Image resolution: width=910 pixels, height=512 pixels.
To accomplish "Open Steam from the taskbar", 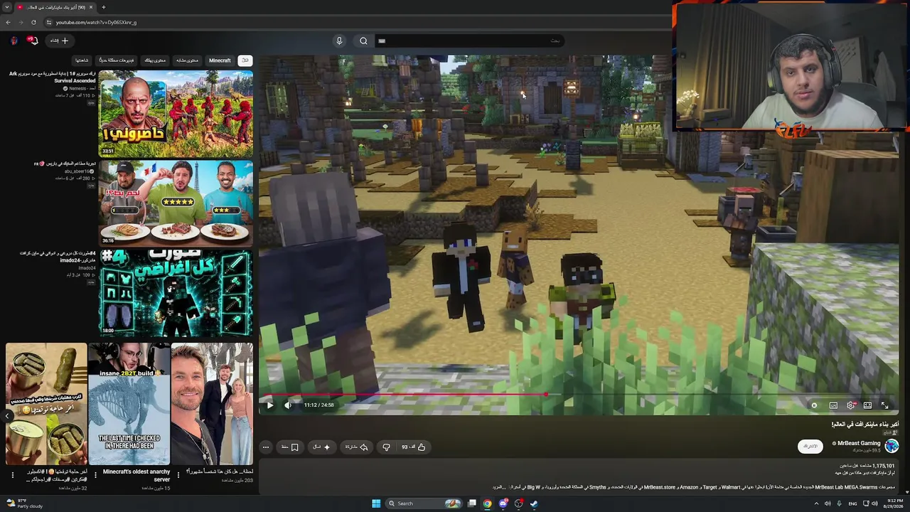I will tap(534, 503).
